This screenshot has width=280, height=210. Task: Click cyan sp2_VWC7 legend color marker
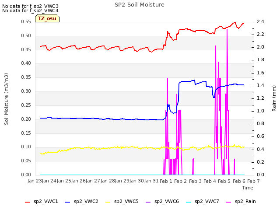click(x=189, y=202)
